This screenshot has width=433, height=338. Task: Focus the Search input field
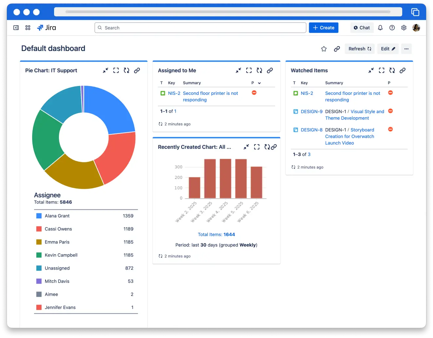tap(200, 28)
